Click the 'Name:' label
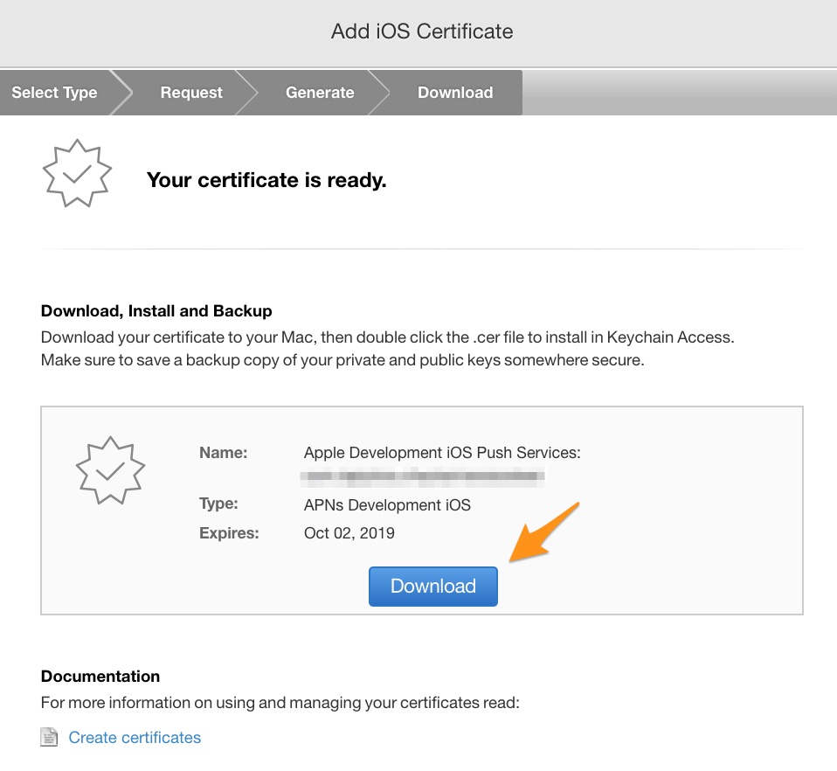Image resolution: width=837 pixels, height=771 pixels. pos(223,453)
